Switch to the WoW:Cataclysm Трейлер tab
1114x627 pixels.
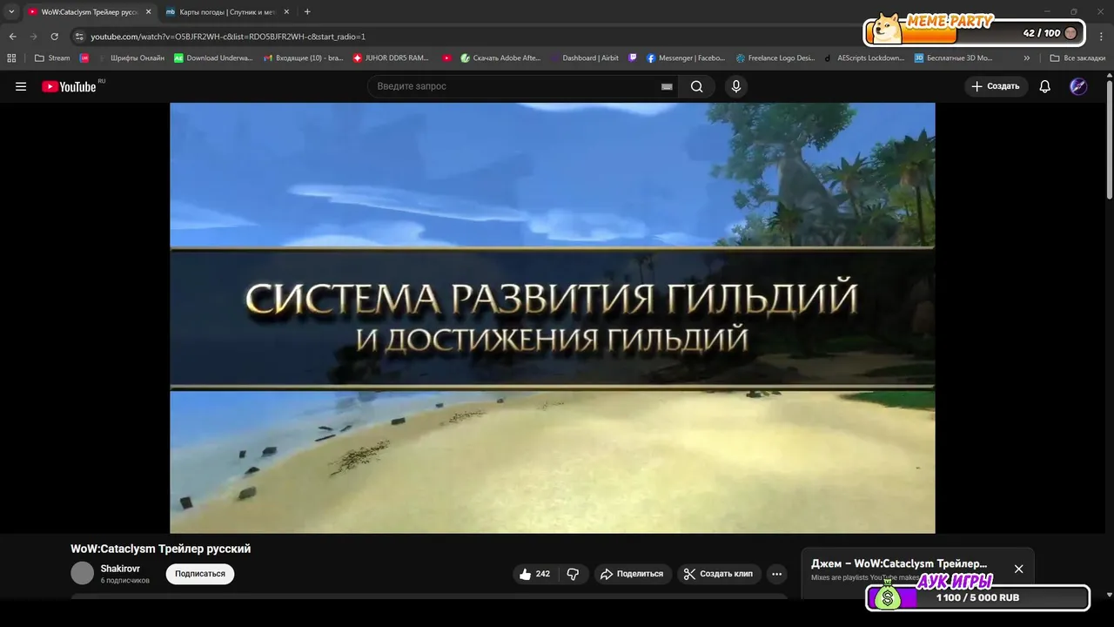click(x=89, y=12)
